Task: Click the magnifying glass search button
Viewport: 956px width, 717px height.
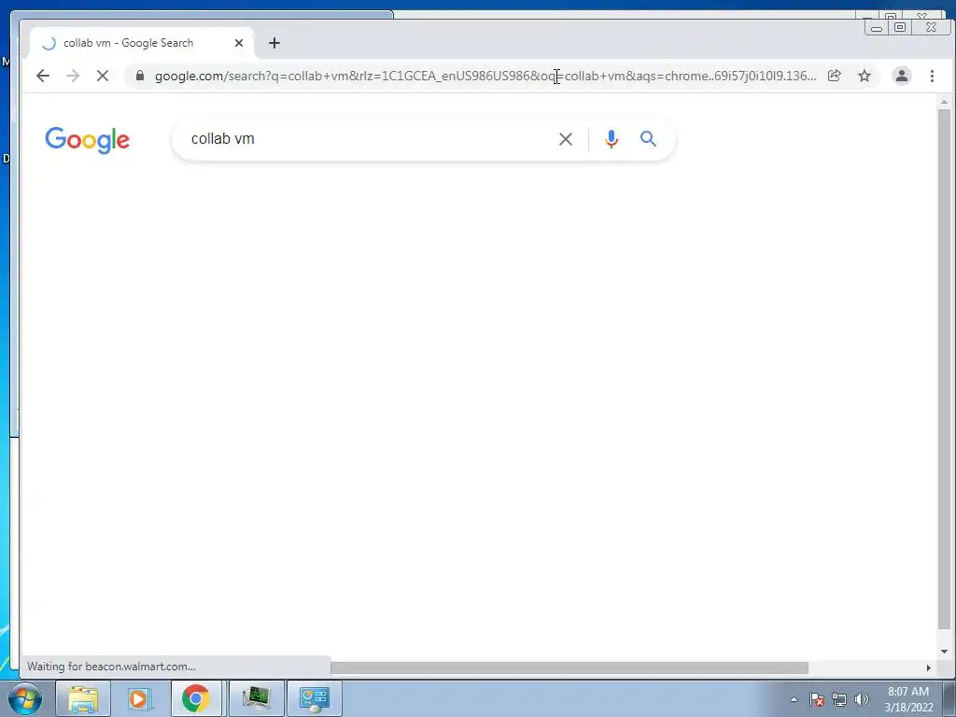Action: pos(648,139)
